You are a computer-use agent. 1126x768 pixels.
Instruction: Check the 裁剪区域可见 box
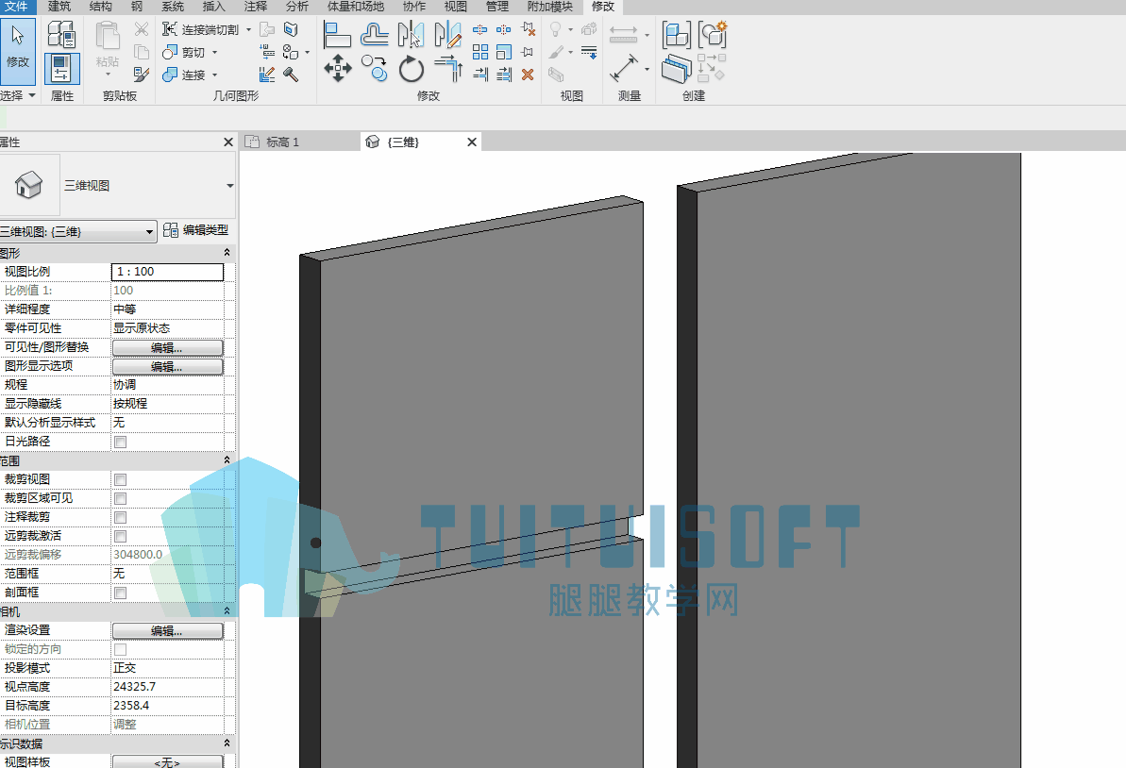tap(120, 498)
